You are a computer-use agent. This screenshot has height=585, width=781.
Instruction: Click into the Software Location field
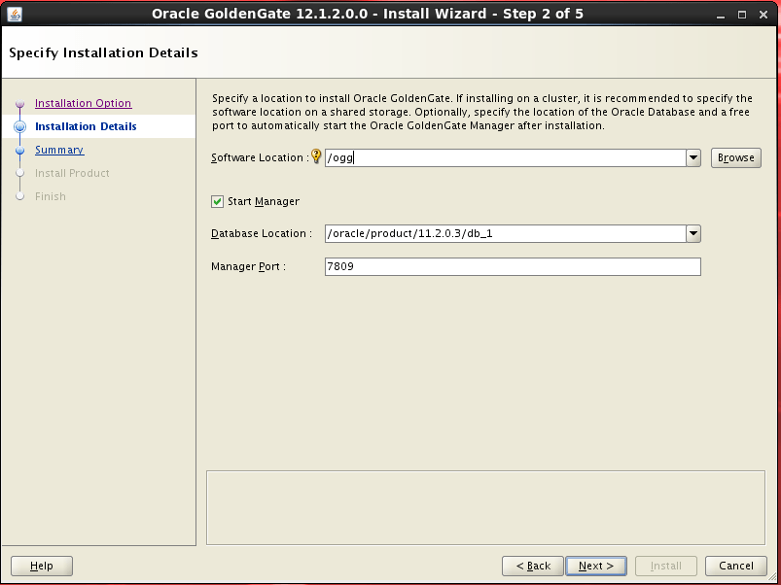tap(505, 158)
